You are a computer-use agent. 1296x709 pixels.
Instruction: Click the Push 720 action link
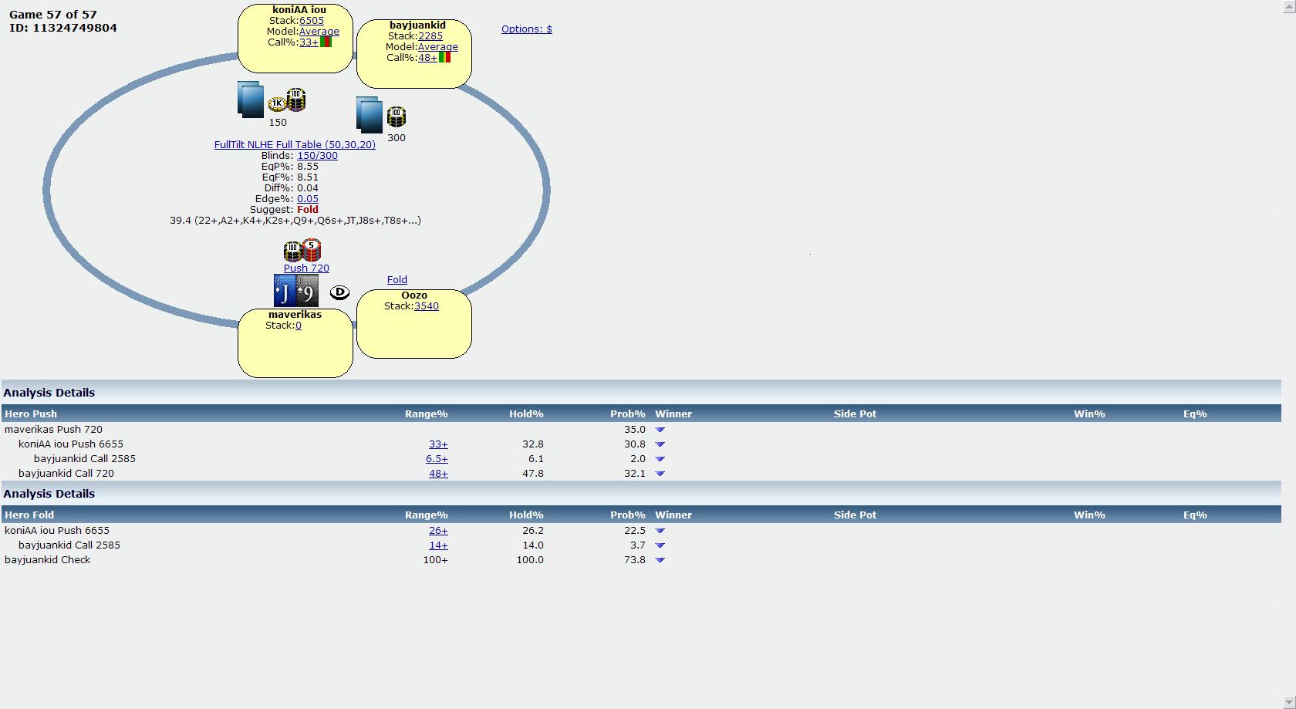[x=306, y=268]
